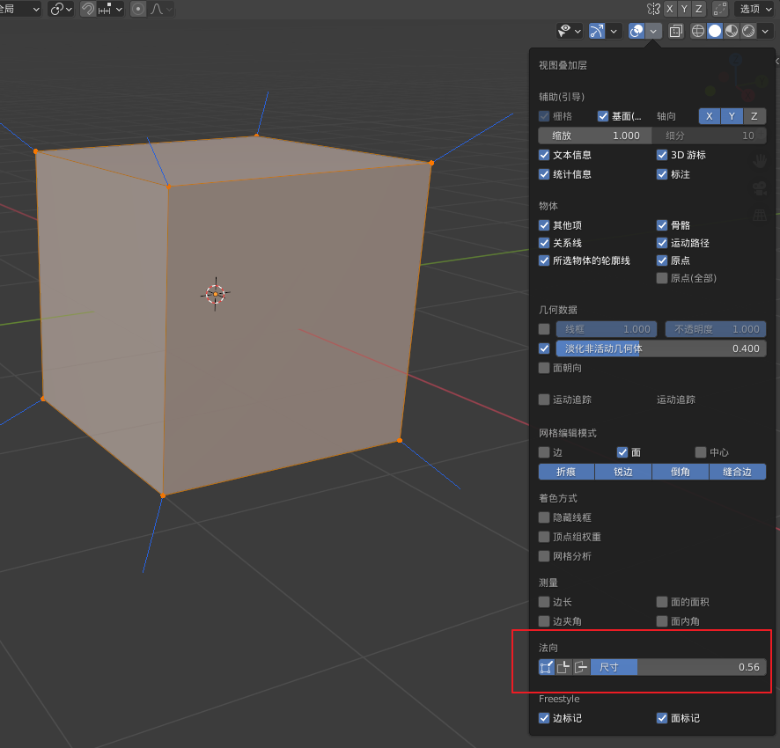780x748 pixels.
Task: Enable the 边长 measurement checkbox
Action: pos(544,602)
